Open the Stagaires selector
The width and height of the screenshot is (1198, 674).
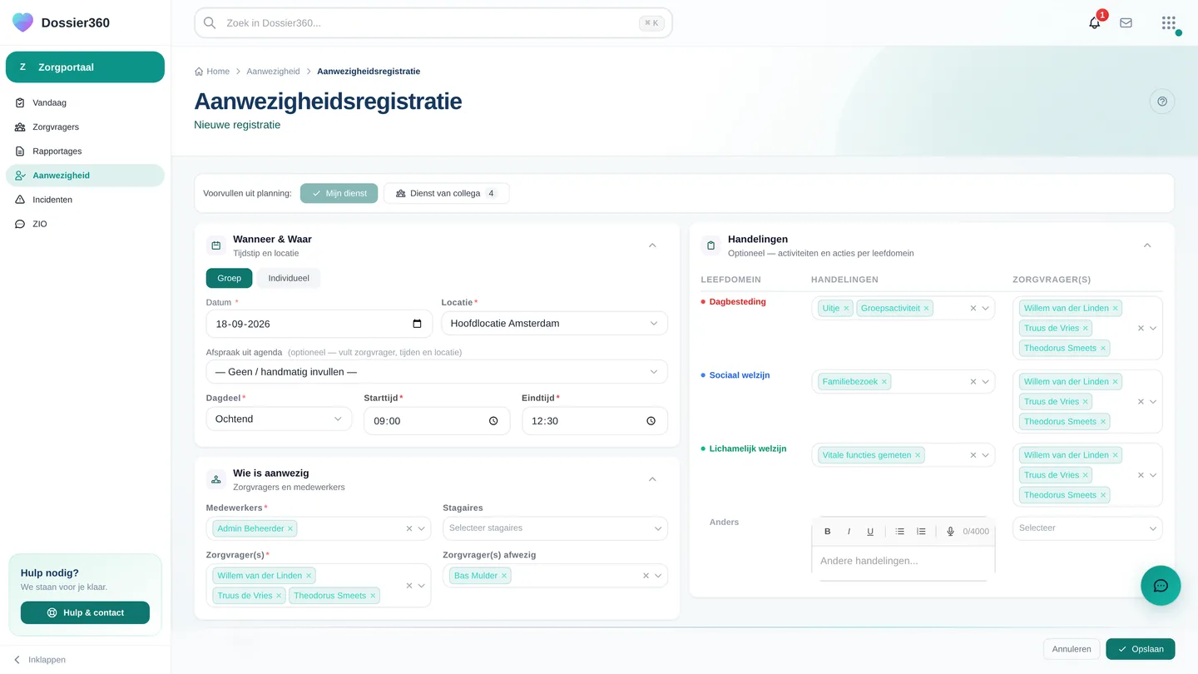point(555,528)
